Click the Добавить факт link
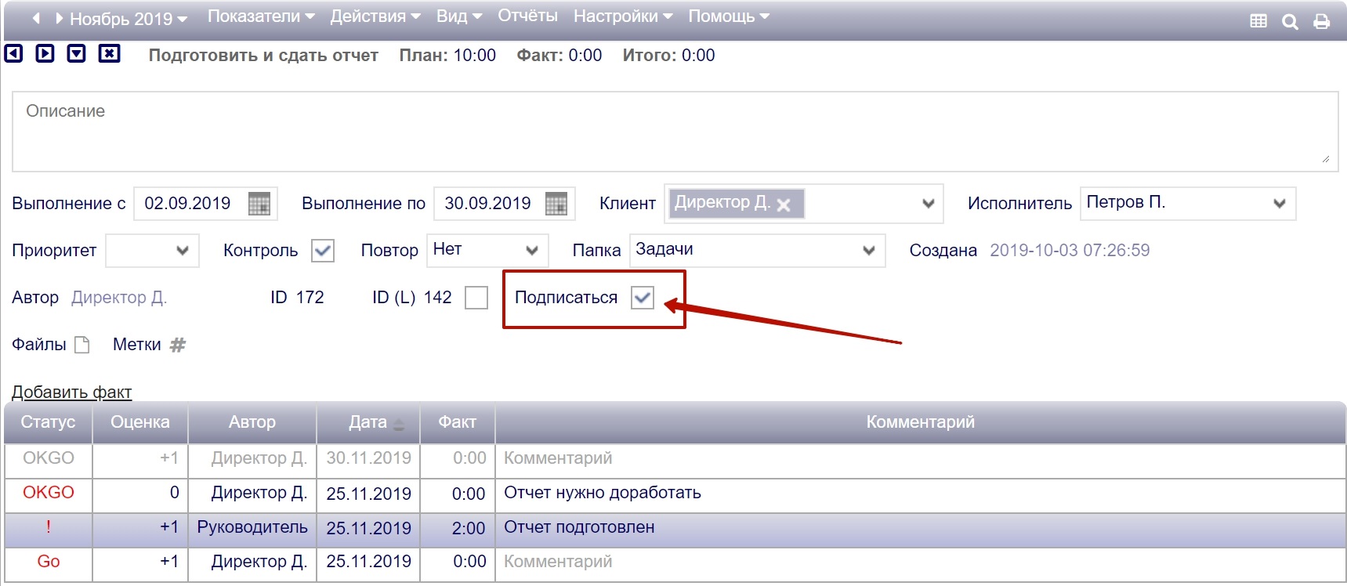The height and width of the screenshot is (586, 1347). tap(71, 392)
